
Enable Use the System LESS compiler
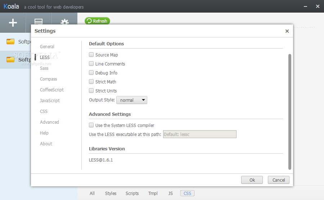click(x=91, y=125)
